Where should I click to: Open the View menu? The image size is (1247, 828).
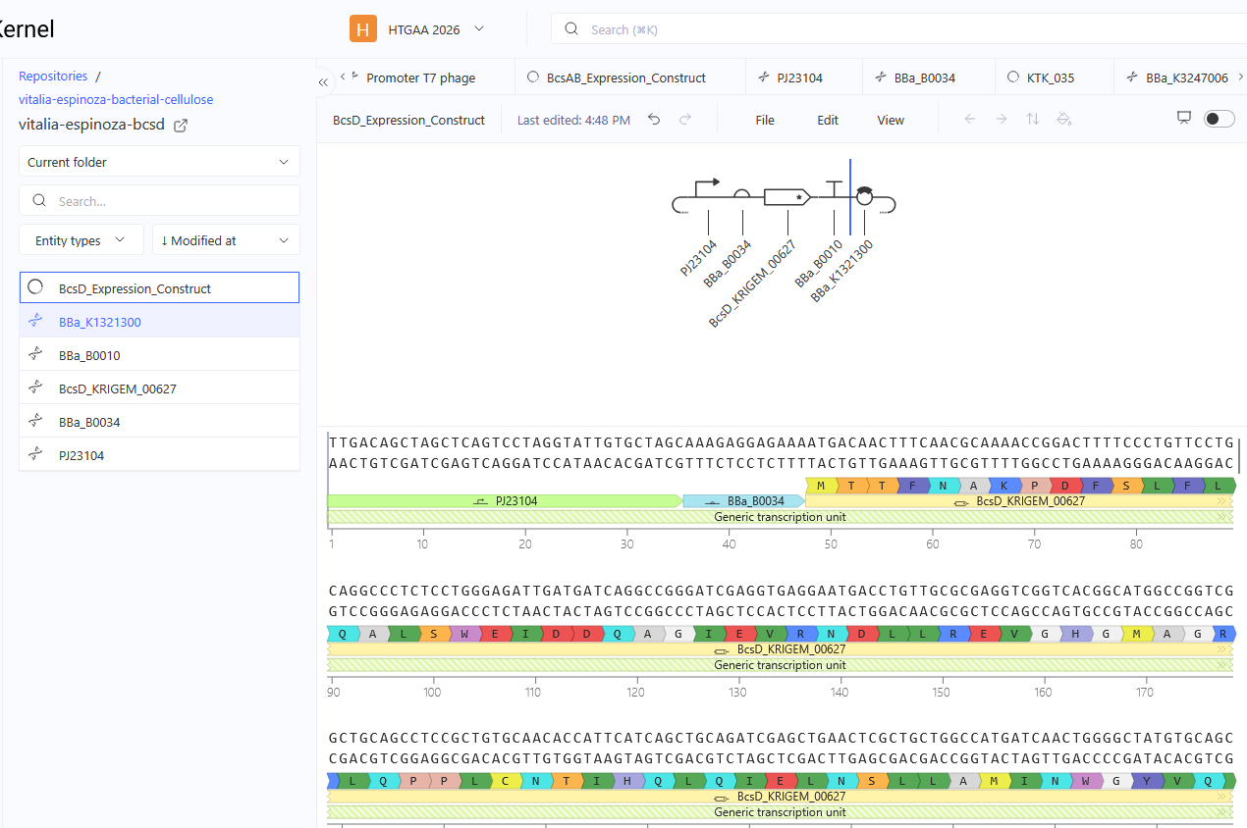pyautogui.click(x=891, y=120)
